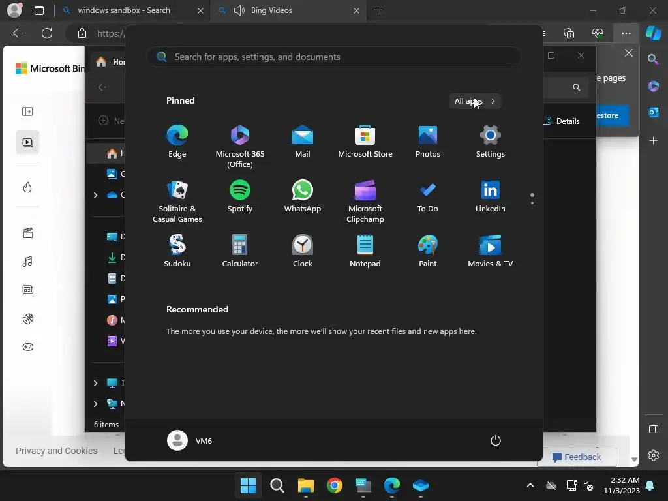Refresh the Edge page
Screen dimensions: 668x501
47,33
